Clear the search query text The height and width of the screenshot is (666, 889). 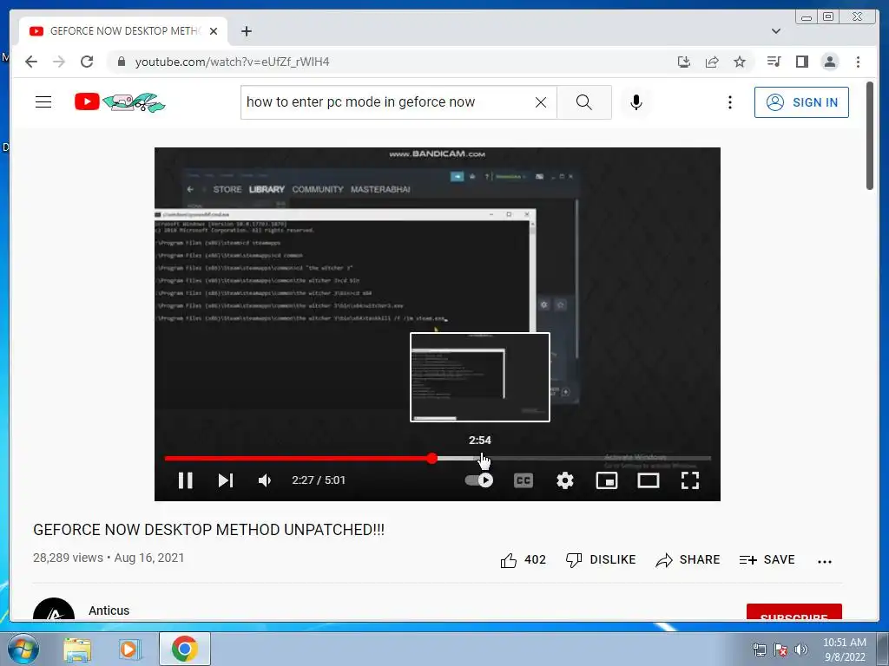tap(541, 102)
